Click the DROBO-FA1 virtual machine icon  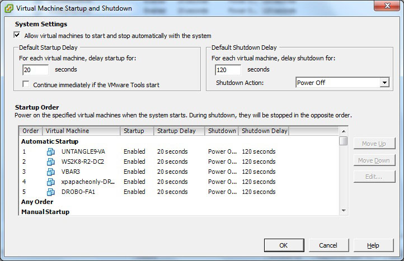pyautogui.click(x=51, y=192)
